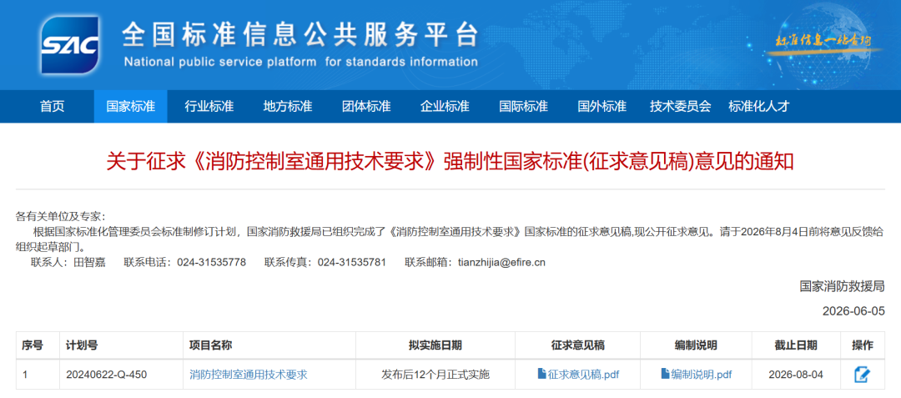
Task: Click the edit feedback icon in 操作 column
Action: pos(862,375)
